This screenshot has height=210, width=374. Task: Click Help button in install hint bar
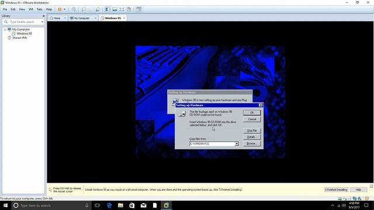(358, 190)
